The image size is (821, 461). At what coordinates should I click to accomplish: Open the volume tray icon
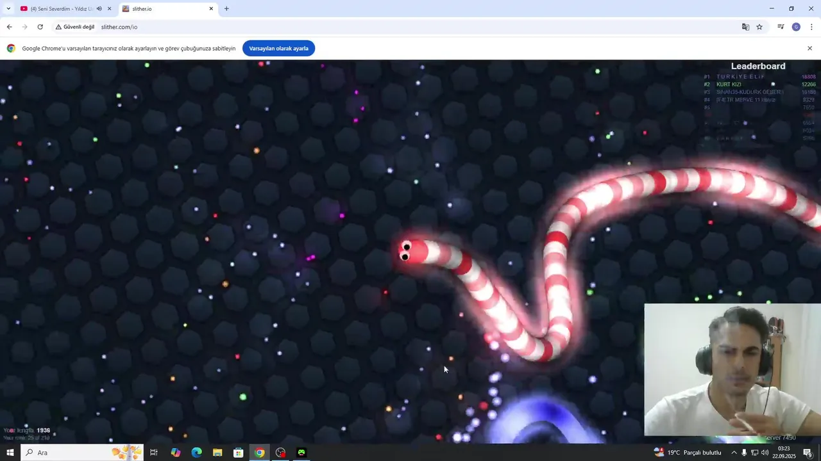pyautogui.click(x=765, y=453)
